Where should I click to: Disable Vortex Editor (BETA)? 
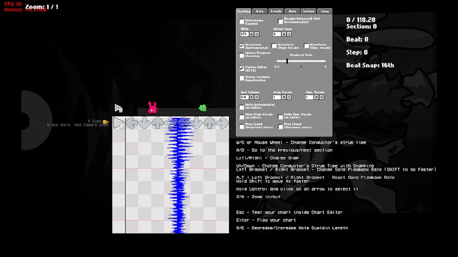click(x=242, y=68)
